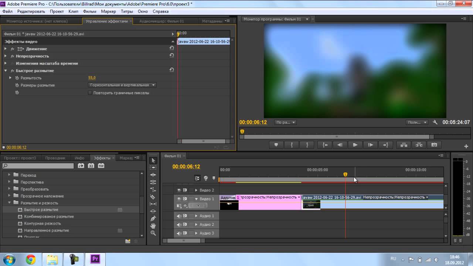Click the Effects panel search field
Viewport: 473px width, 266px height.
point(38,166)
